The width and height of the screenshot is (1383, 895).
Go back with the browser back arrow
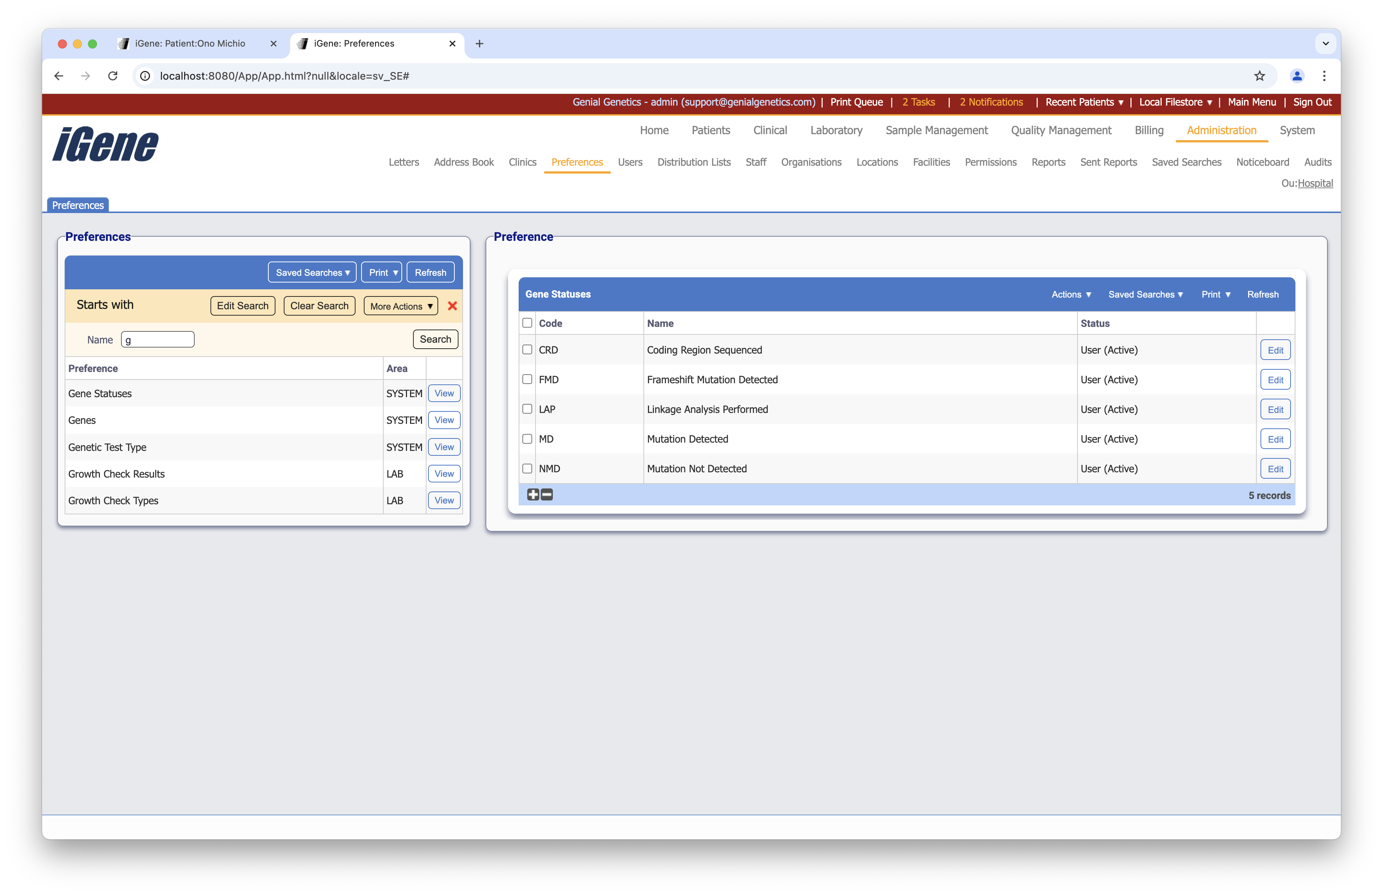(59, 76)
